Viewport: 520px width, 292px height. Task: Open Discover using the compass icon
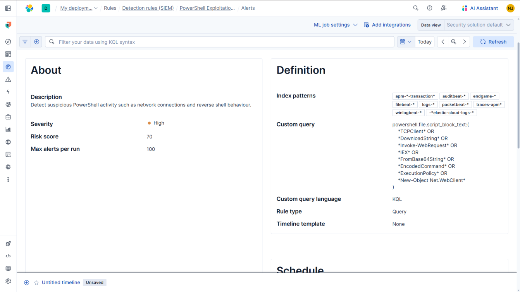pyautogui.click(x=8, y=41)
